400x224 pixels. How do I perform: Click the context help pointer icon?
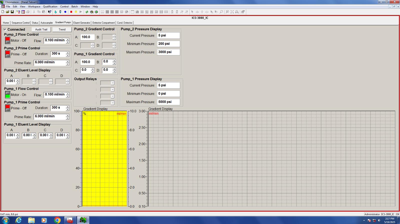pyautogui.click(x=49, y=12)
